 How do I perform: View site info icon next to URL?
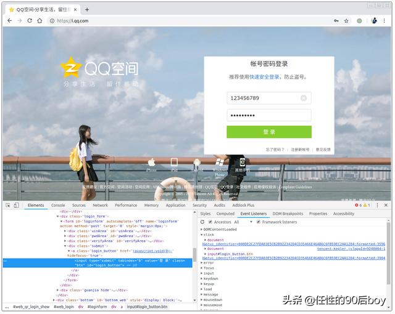(52, 21)
